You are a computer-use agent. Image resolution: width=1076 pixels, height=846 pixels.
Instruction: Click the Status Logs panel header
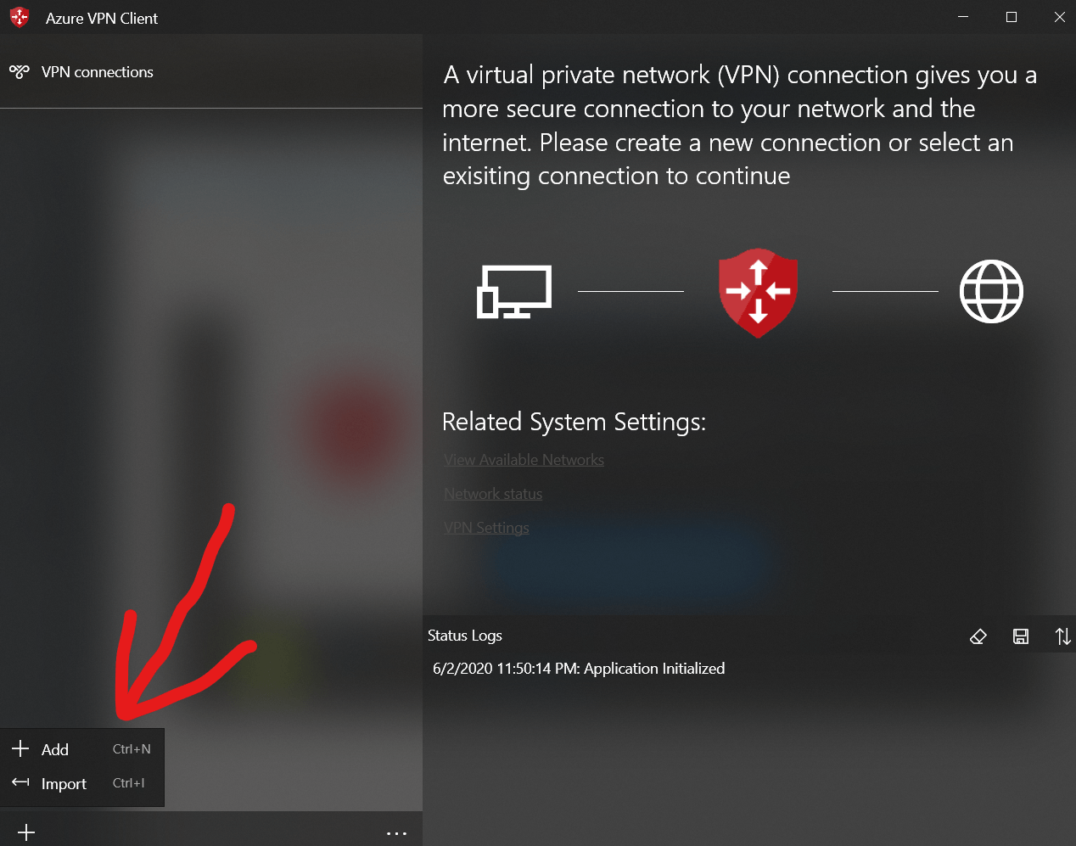pos(465,635)
